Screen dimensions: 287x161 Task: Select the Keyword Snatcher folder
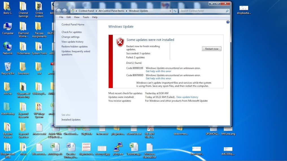click(23, 130)
